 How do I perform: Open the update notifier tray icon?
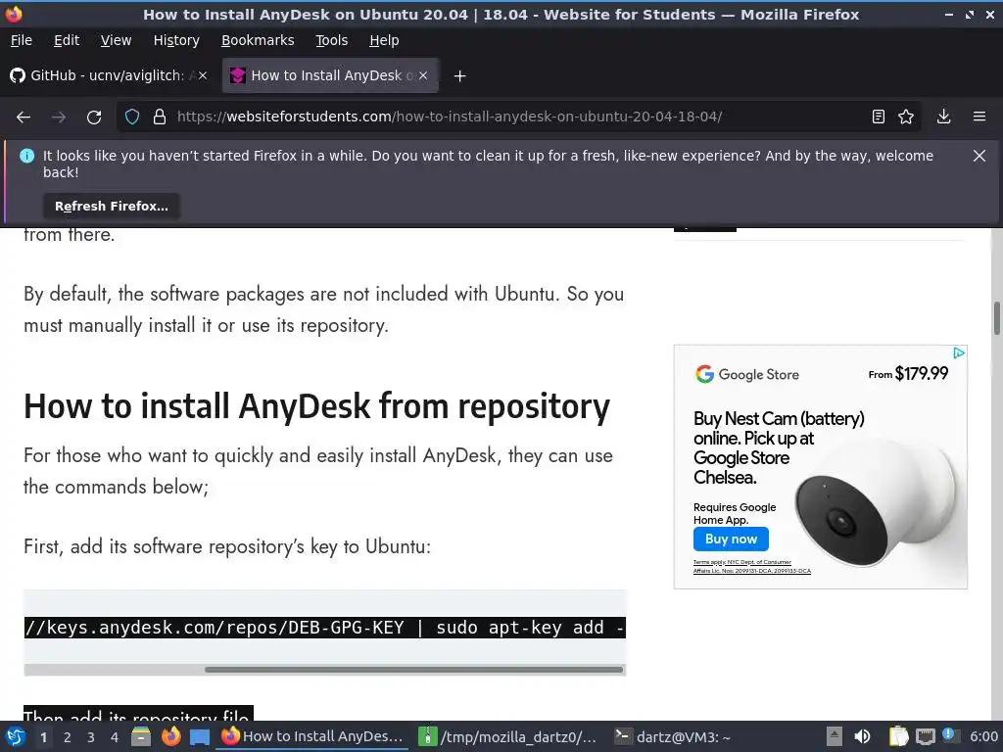click(949, 735)
